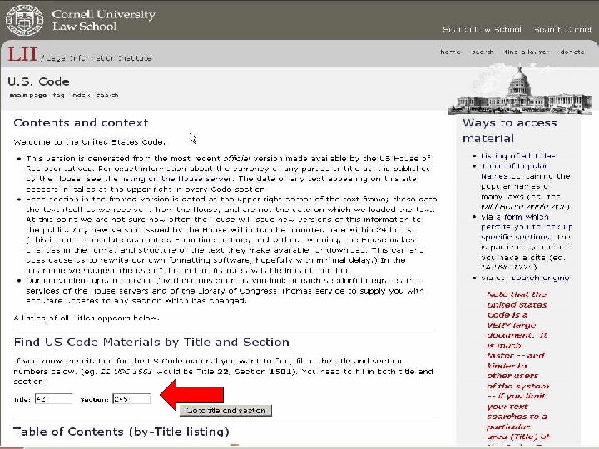
Task: Click the Go to title and section button
Action: point(225,411)
